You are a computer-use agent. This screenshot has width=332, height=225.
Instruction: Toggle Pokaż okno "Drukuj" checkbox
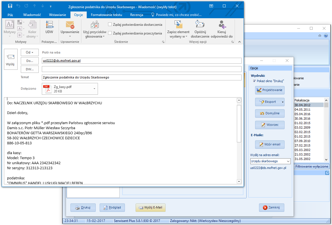point(254,81)
